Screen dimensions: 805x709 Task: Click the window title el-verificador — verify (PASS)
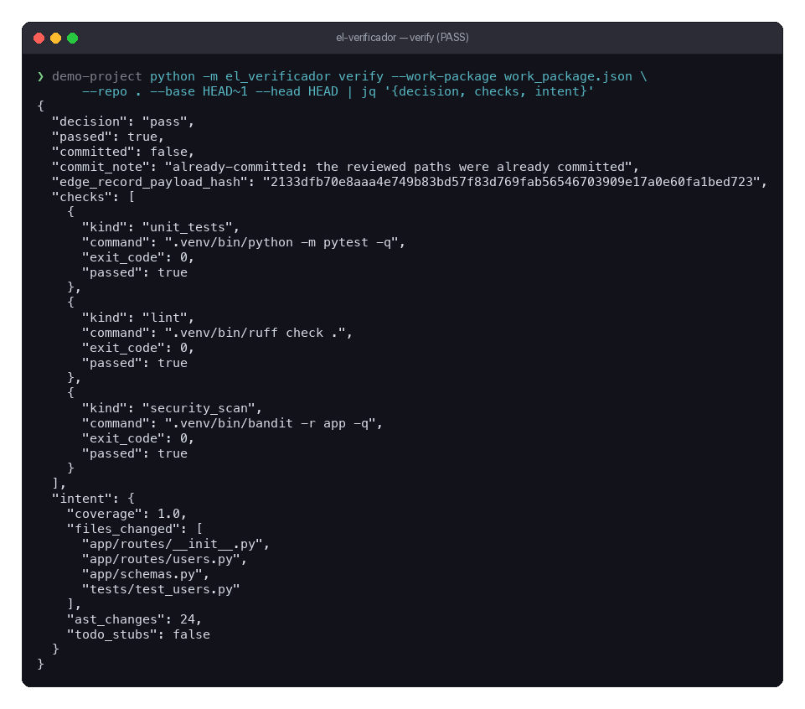[x=402, y=38]
